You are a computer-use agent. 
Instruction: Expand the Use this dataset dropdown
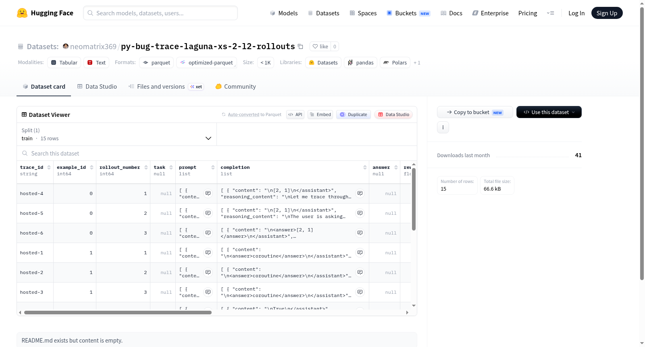[x=549, y=112]
